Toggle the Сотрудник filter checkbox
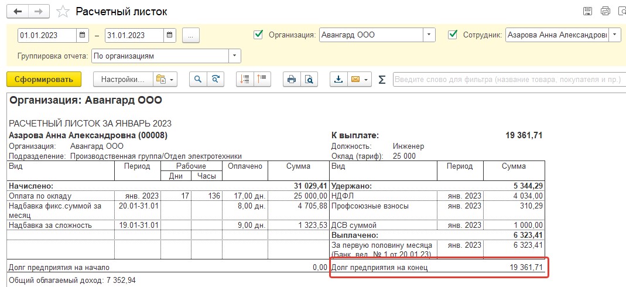Screen dimensions: 626x287 pyautogui.click(x=453, y=35)
